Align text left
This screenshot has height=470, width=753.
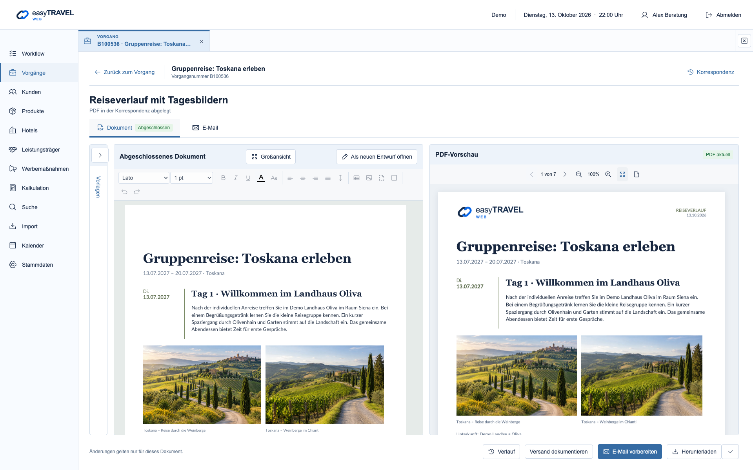(x=290, y=178)
